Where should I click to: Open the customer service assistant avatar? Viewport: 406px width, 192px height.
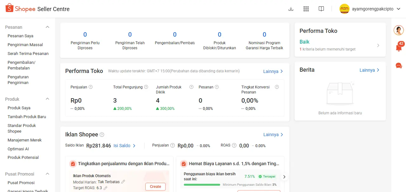pyautogui.click(x=399, y=30)
